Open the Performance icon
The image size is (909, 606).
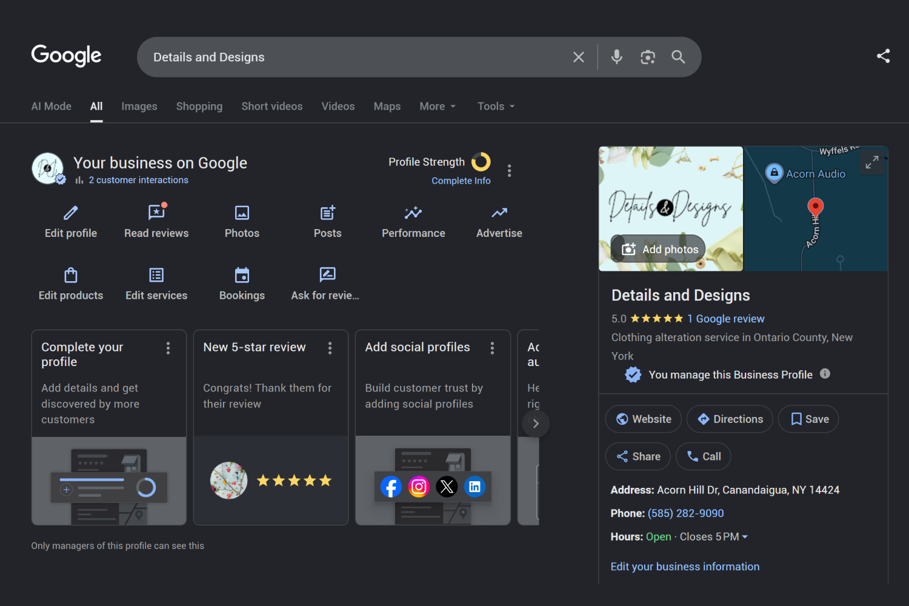pos(413,213)
